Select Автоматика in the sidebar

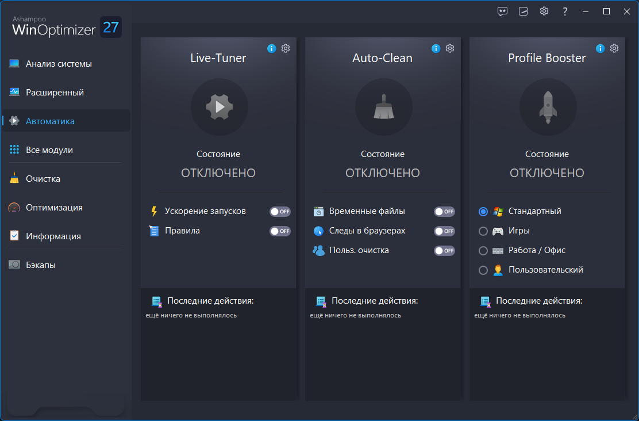[x=66, y=121]
